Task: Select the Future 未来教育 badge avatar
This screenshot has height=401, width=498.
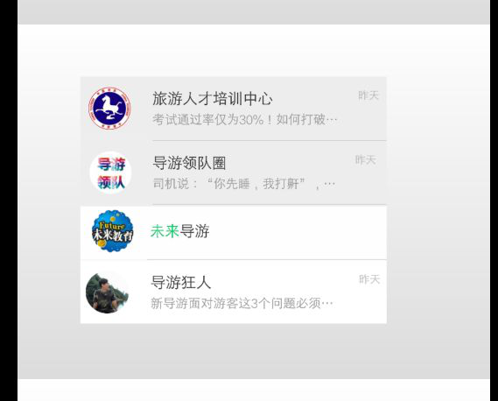Action: coord(112,231)
